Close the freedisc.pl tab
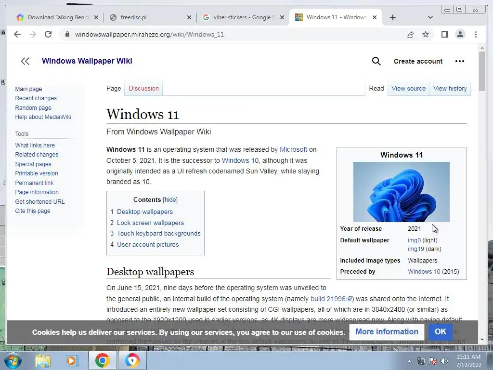This screenshot has height=370, width=493. tap(189, 17)
